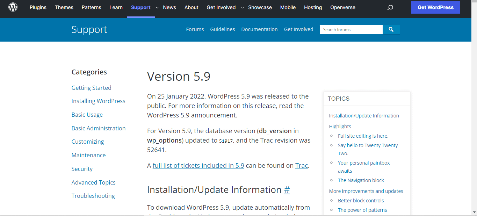
Task: Expand the Get Involved submenu chevron
Action: (x=242, y=7)
